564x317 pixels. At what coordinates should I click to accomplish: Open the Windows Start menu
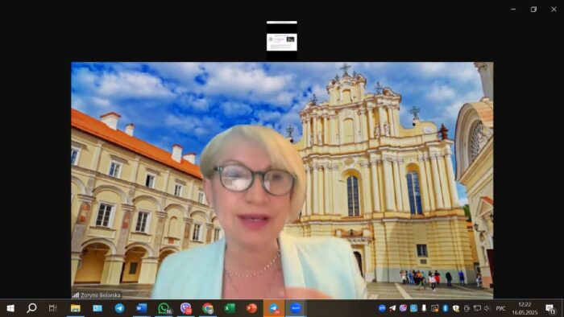click(x=10, y=308)
